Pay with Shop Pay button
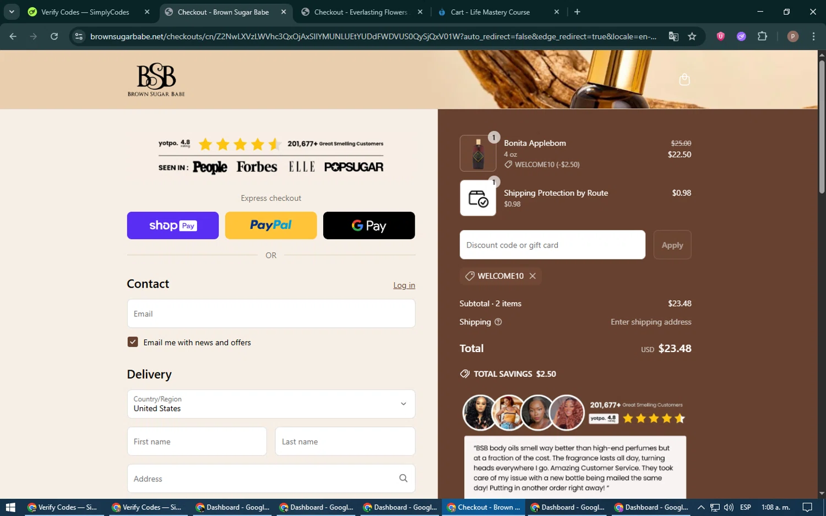 (x=173, y=226)
